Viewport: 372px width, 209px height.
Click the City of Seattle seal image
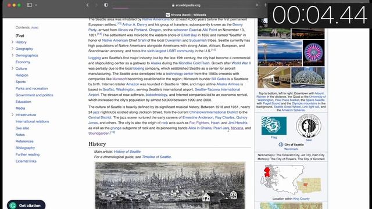tap(309, 125)
